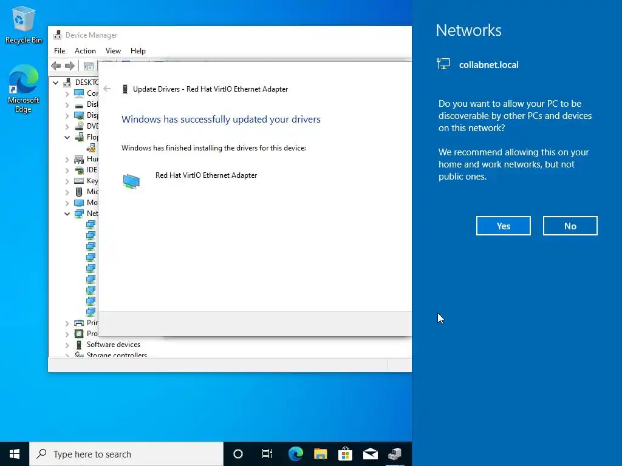This screenshot has width=622, height=466.
Task: Click the Device Manager back arrow toolbar icon
Action: [56, 66]
